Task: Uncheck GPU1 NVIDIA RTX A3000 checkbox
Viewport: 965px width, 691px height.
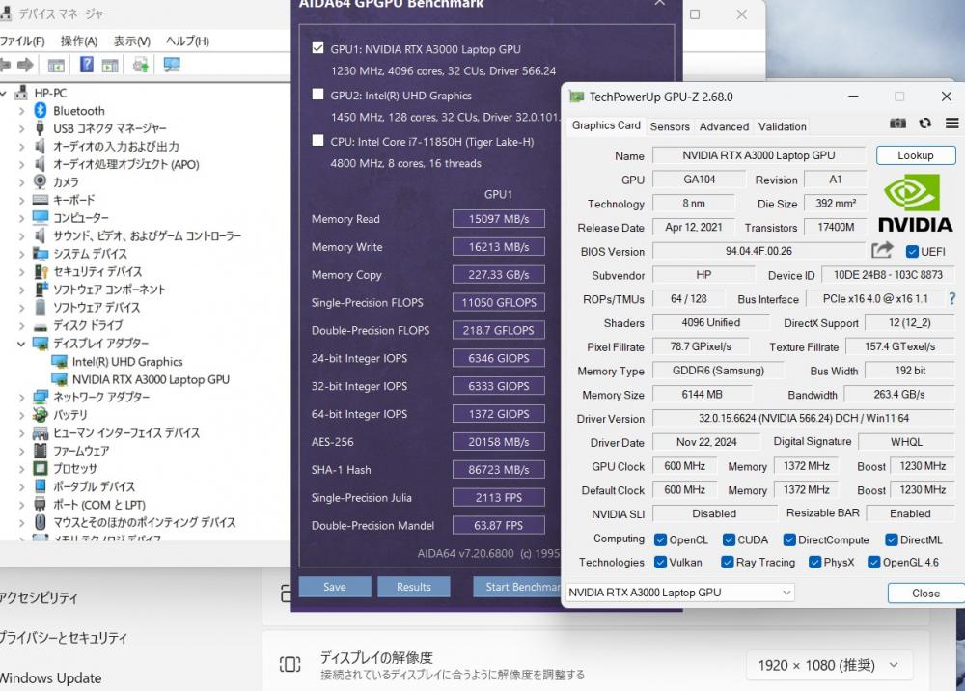Action: click(x=318, y=48)
